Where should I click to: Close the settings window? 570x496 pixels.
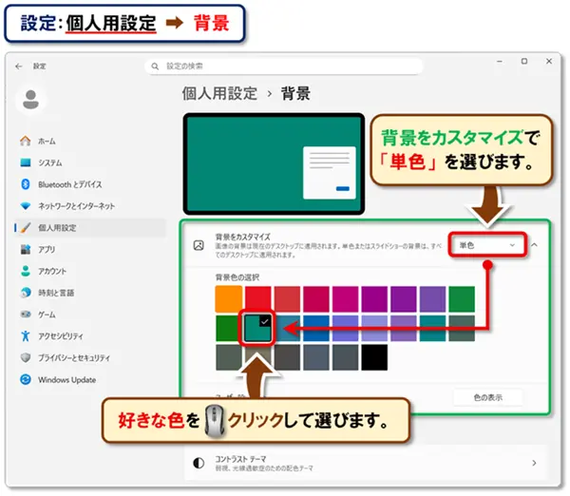549,62
